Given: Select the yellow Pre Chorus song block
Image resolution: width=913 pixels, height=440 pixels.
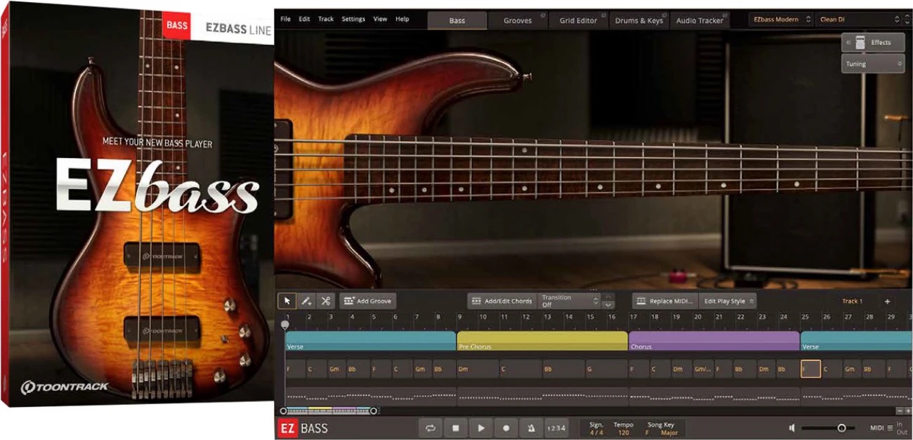Looking at the screenshot, I should 541,342.
